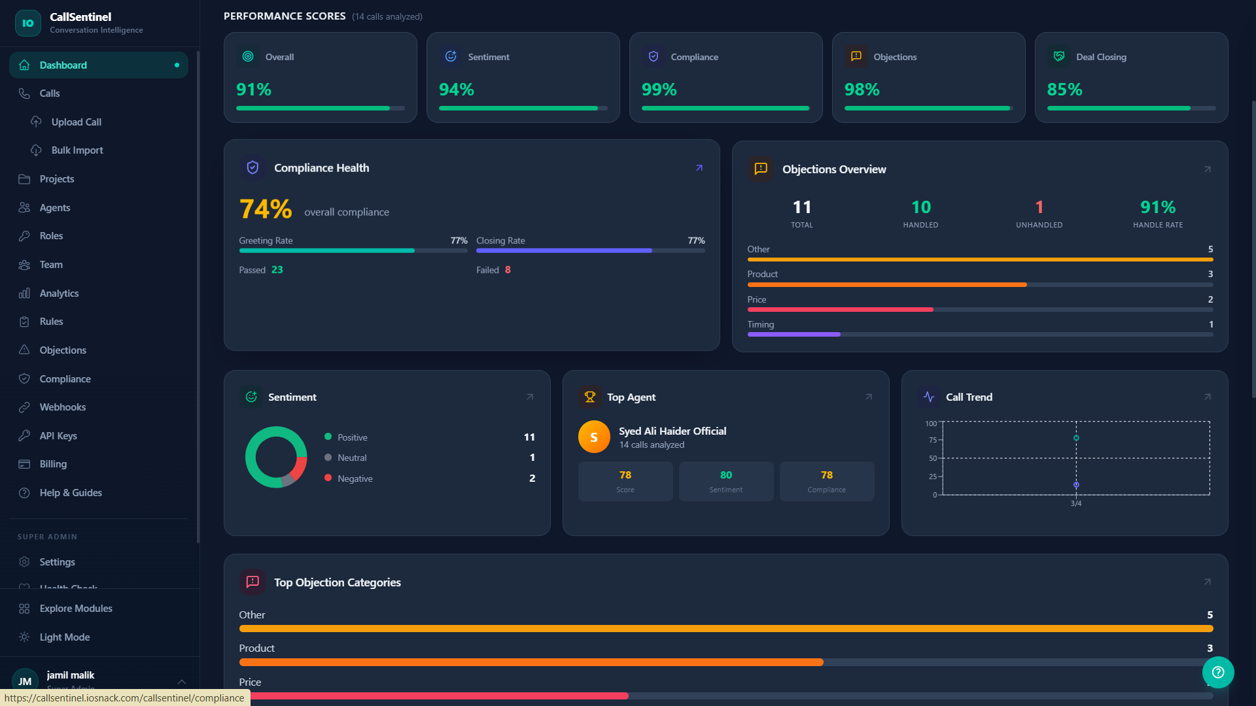Click the Compliance Health shield icon
This screenshot has width=1256, height=706.
(253, 168)
